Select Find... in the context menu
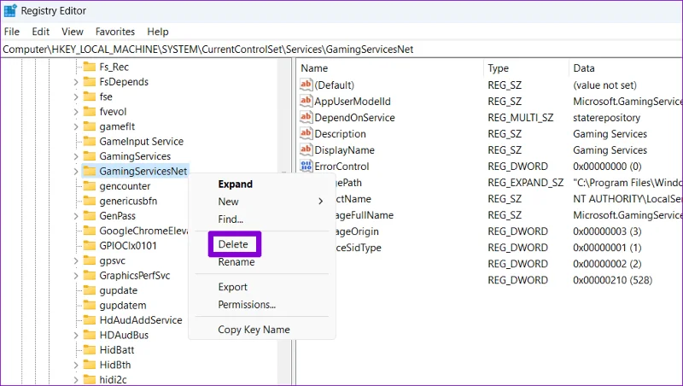The width and height of the screenshot is (683, 386). [x=231, y=219]
